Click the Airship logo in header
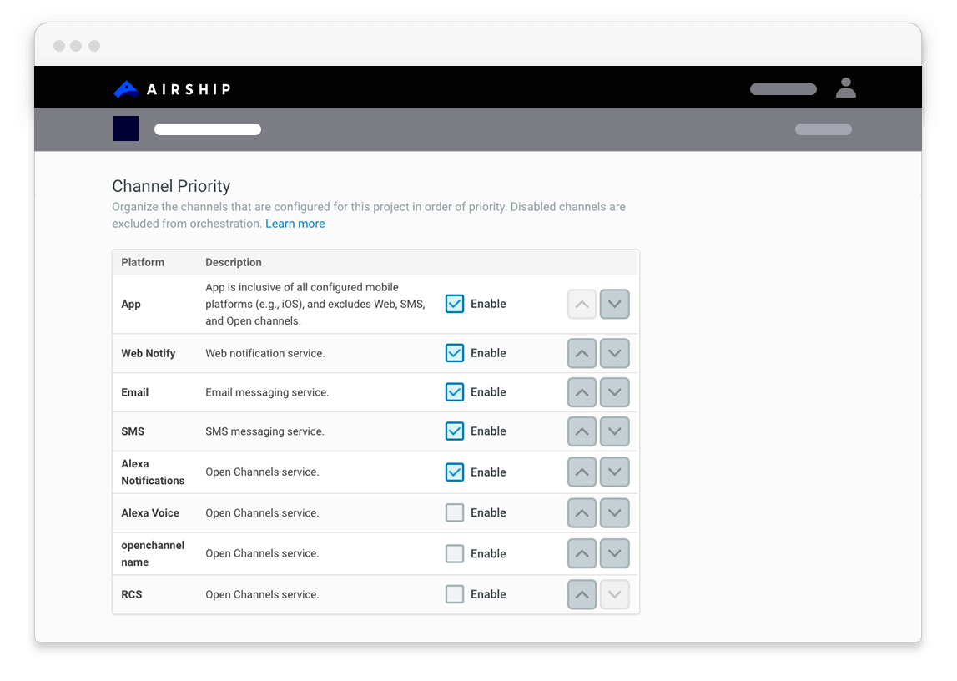957x681 pixels. (x=172, y=89)
